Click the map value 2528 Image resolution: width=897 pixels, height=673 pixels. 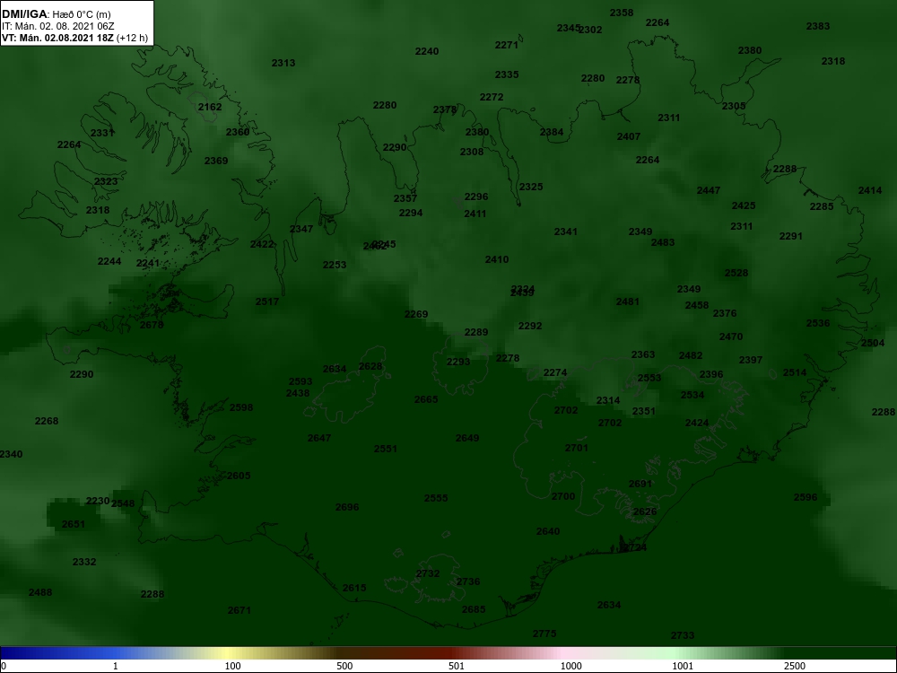pyautogui.click(x=736, y=273)
